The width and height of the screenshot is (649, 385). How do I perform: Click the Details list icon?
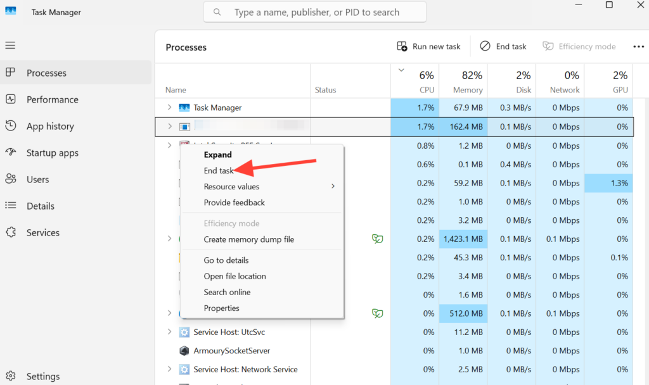[x=10, y=206]
